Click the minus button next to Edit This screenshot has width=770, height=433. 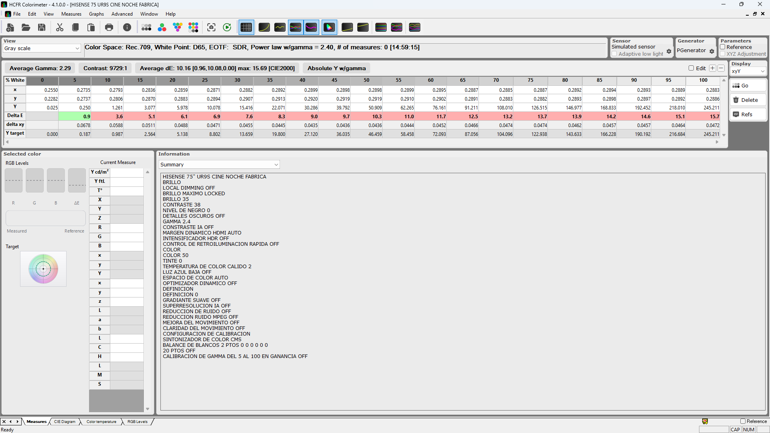(721, 68)
